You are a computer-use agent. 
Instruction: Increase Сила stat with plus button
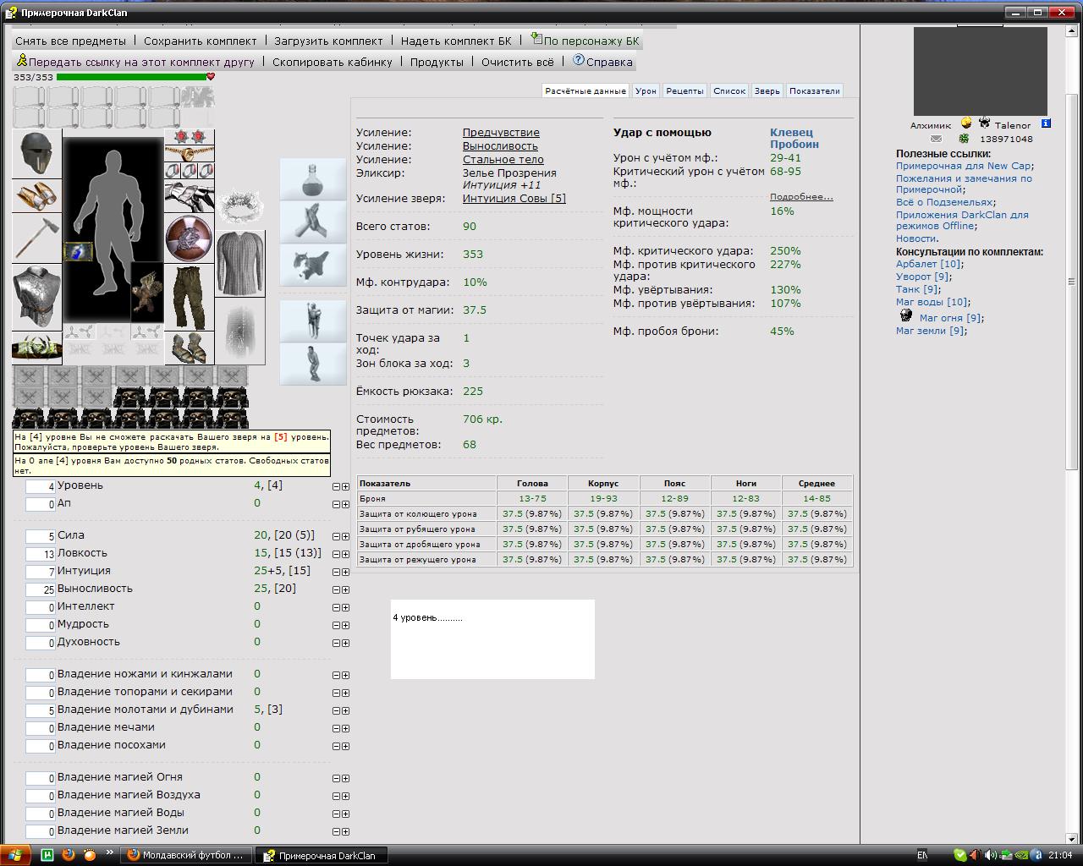pyautogui.click(x=345, y=536)
